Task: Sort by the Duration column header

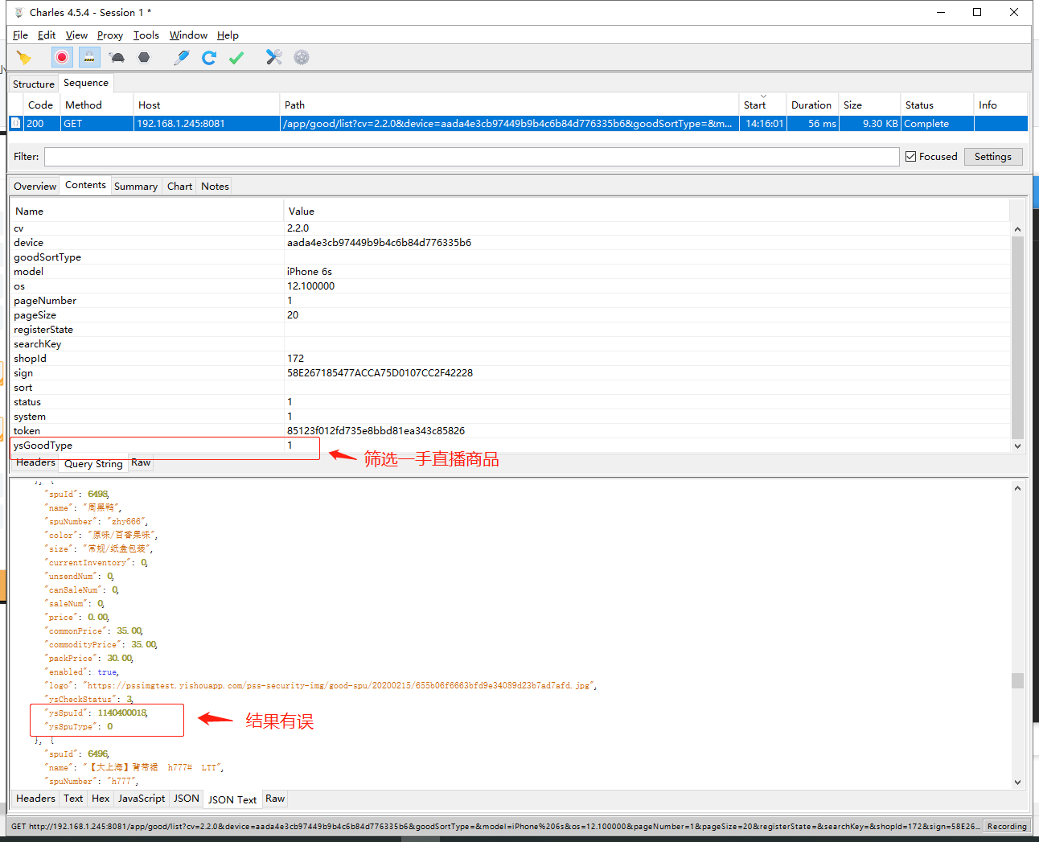Action: [812, 105]
